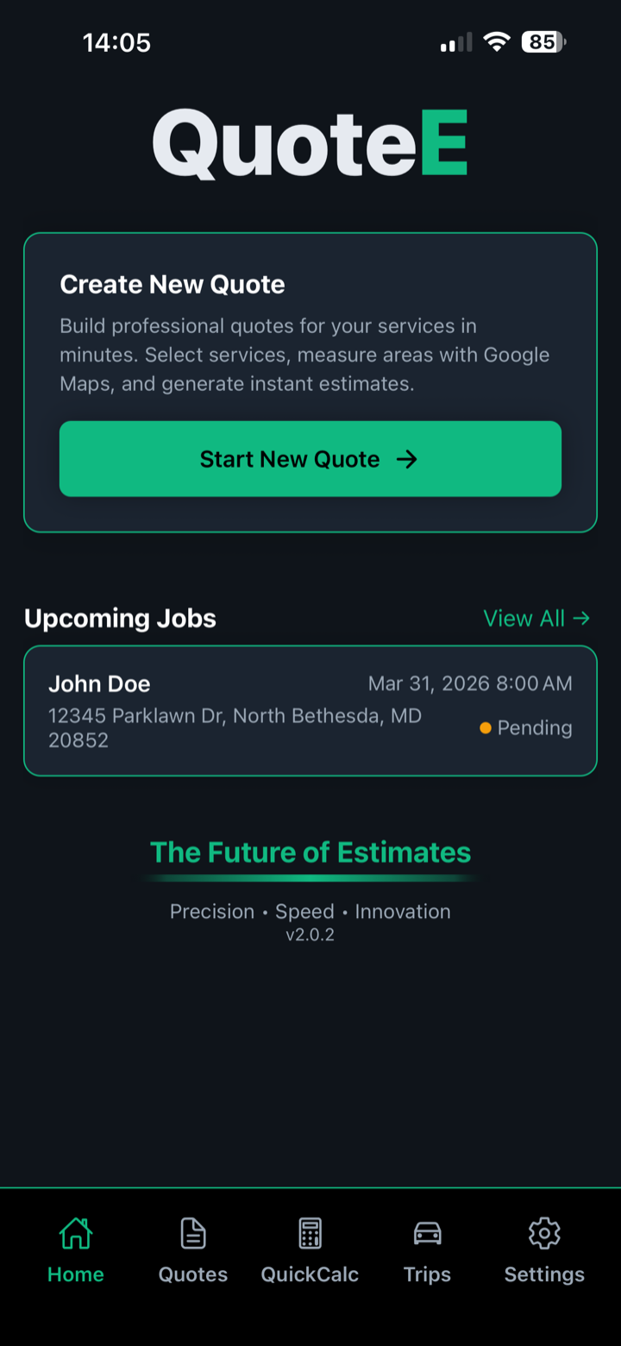Tap the Mar 31, 2026 job date
Image resolution: width=621 pixels, height=1346 pixels.
(x=470, y=684)
